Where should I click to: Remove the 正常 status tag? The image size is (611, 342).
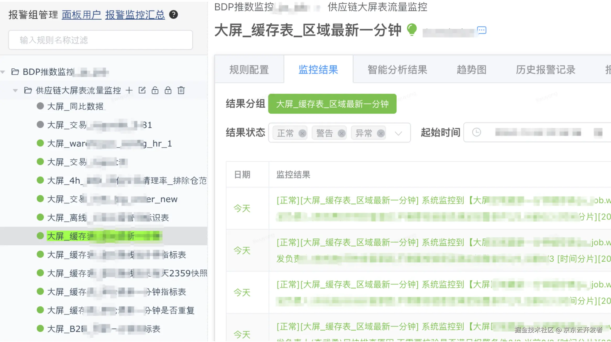(302, 133)
